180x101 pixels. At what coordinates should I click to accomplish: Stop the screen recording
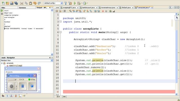[32, 86]
